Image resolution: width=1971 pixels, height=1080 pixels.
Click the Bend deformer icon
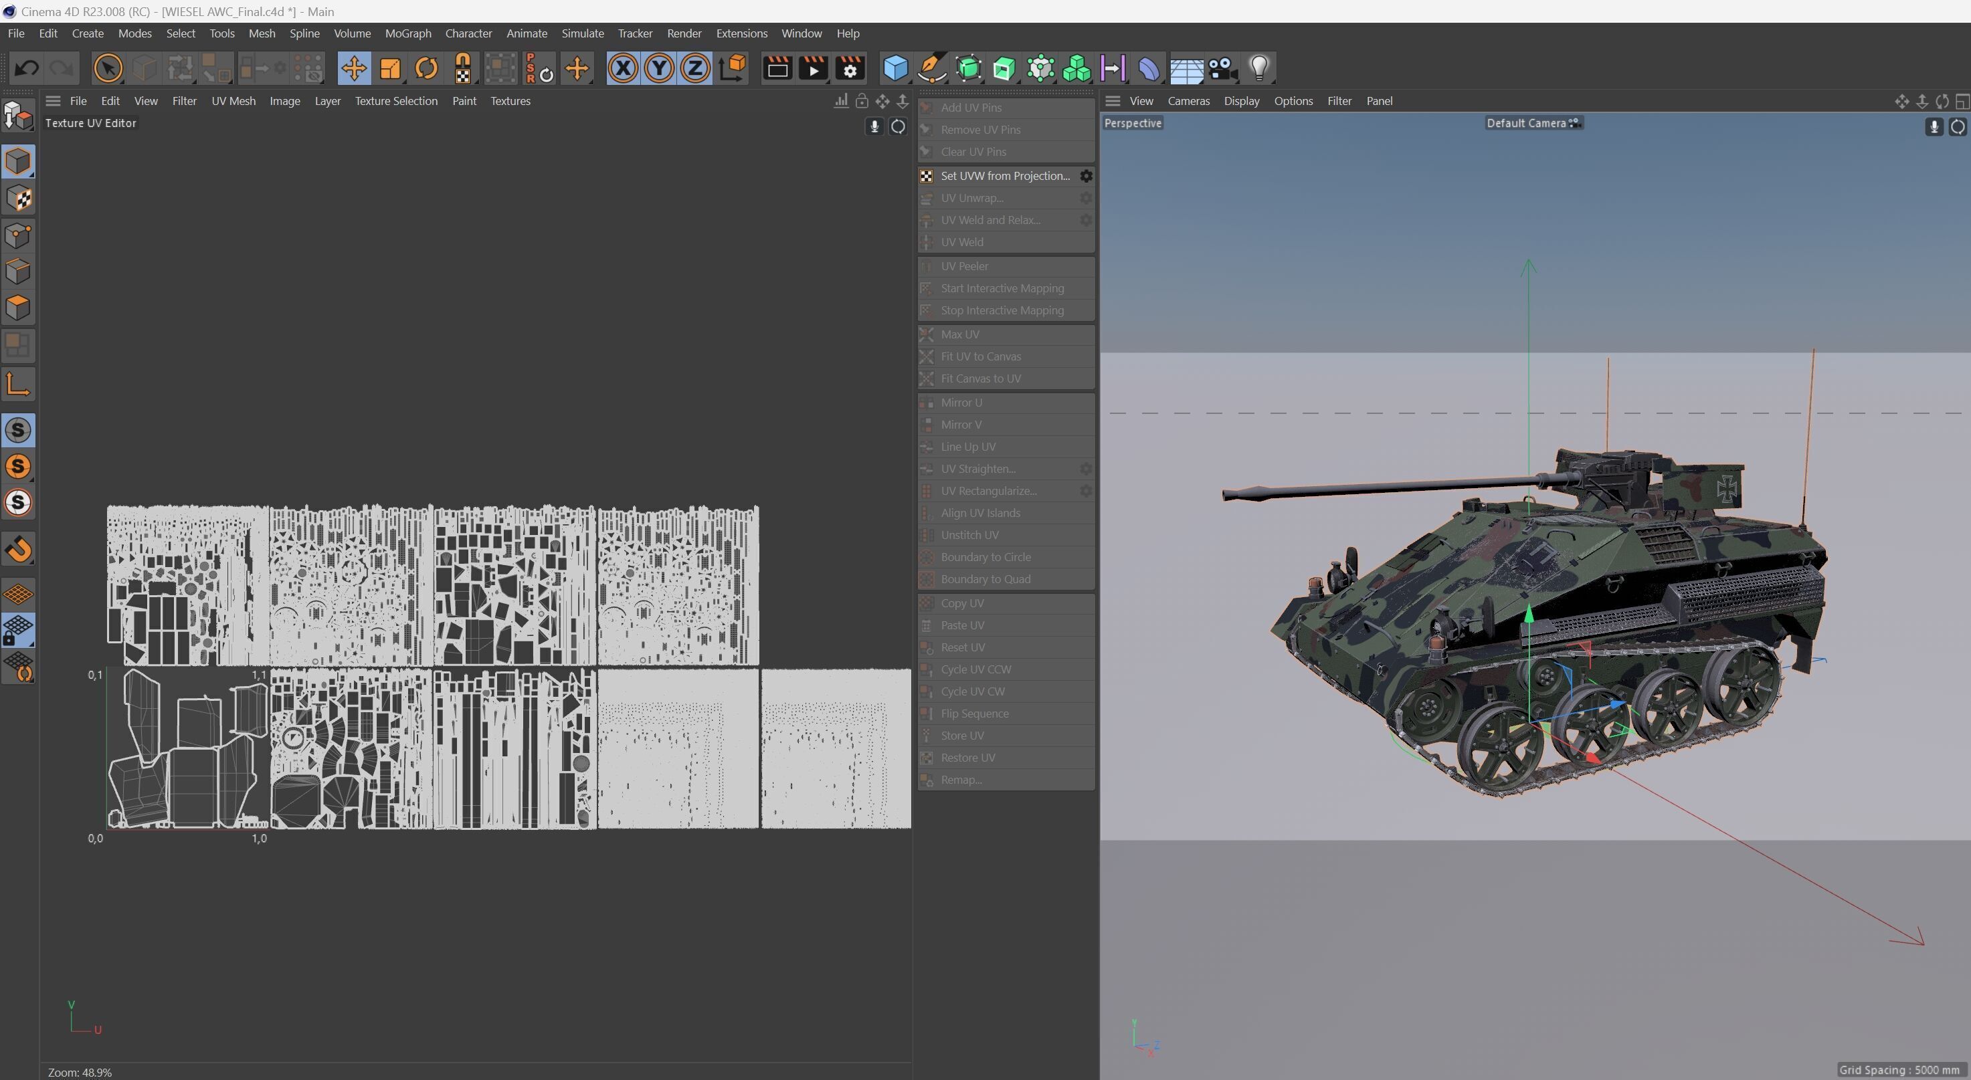click(x=1149, y=69)
